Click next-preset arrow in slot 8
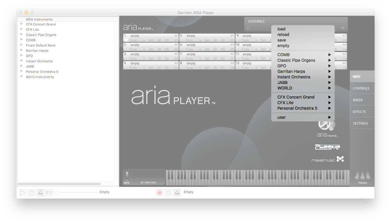 pos(233,63)
